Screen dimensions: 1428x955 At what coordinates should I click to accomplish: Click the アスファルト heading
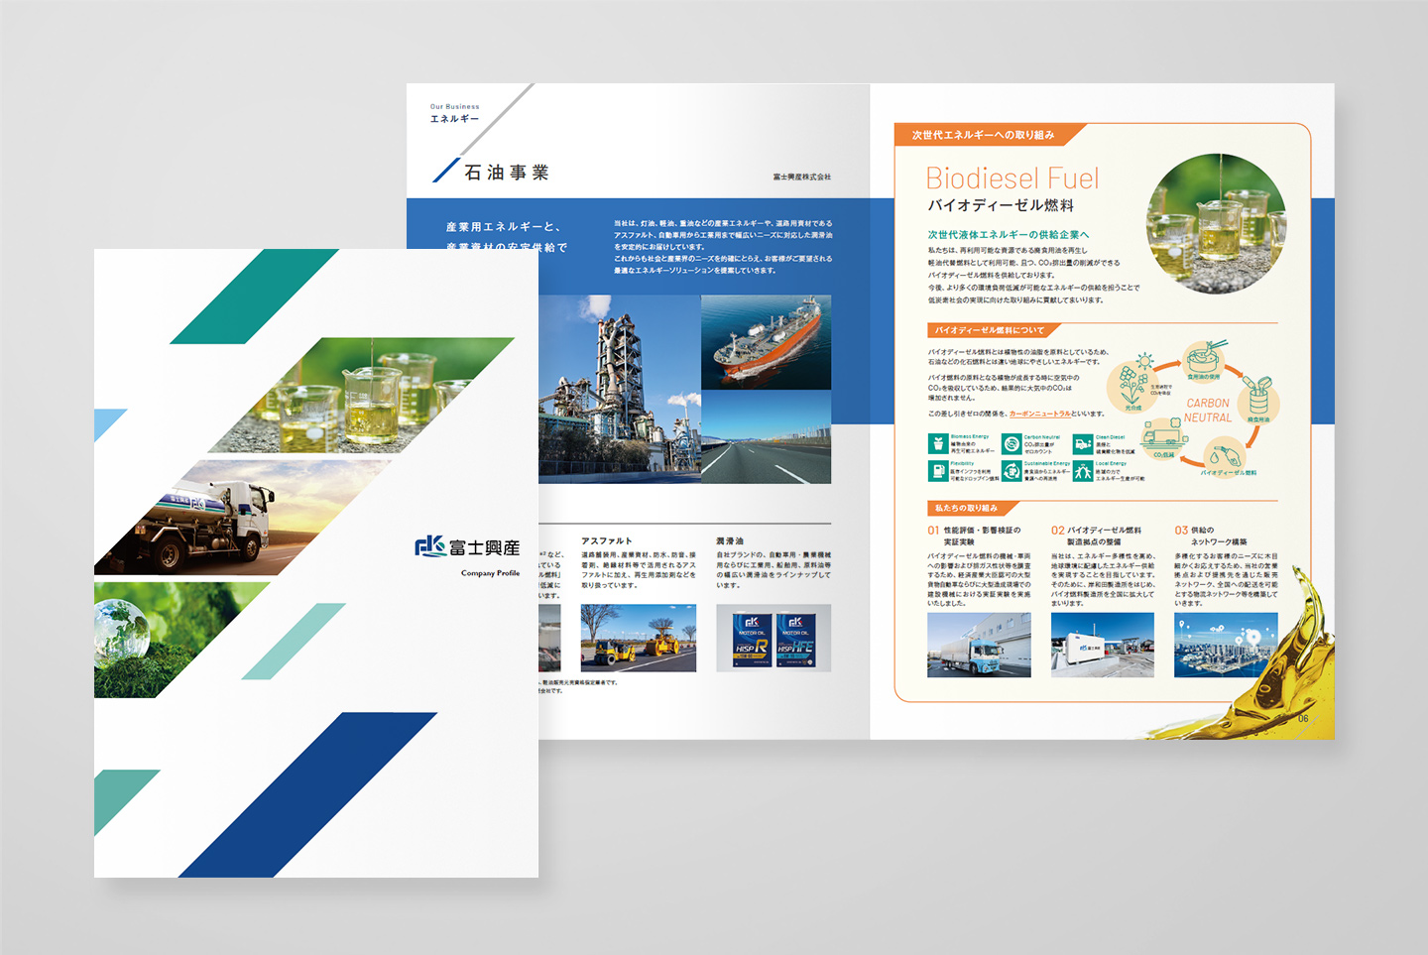(606, 541)
